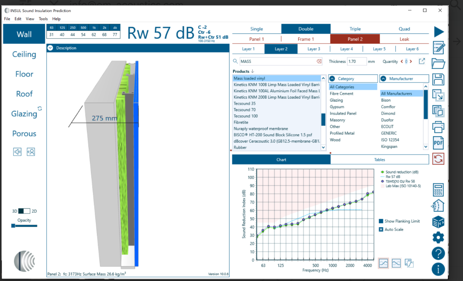Toggle the 3D/2D view switch
Viewport: 463px width, 281px height.
[x=24, y=211]
